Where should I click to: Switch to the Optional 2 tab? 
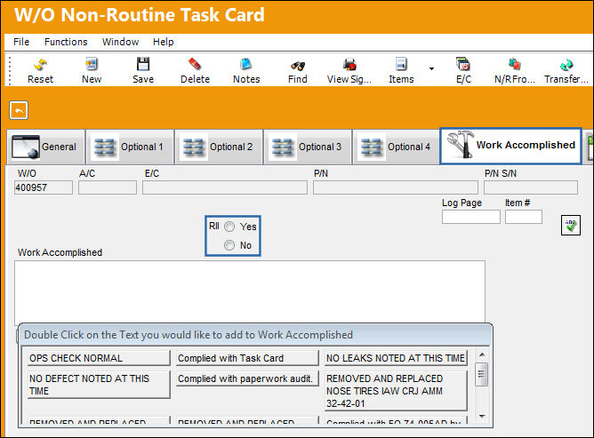pos(219,147)
